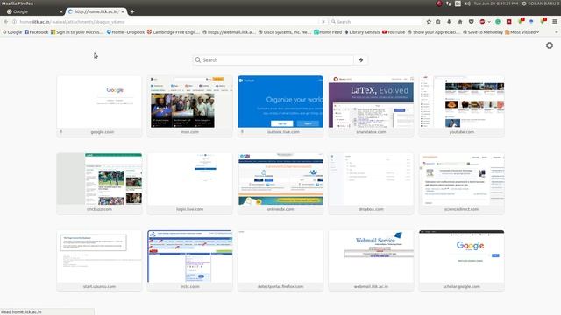
Task: Open the bookmarks library list icon
Action: pyautogui.click(x=438, y=21)
